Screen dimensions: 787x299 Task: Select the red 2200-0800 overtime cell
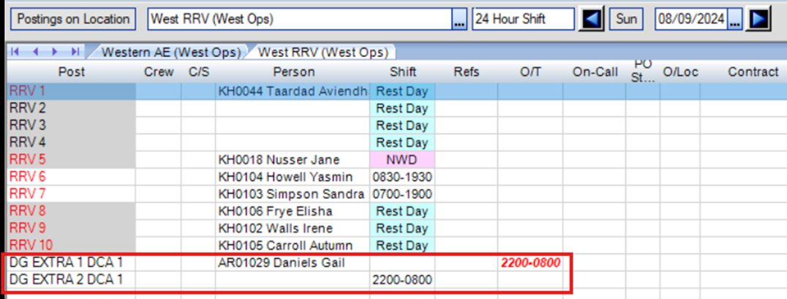click(530, 262)
